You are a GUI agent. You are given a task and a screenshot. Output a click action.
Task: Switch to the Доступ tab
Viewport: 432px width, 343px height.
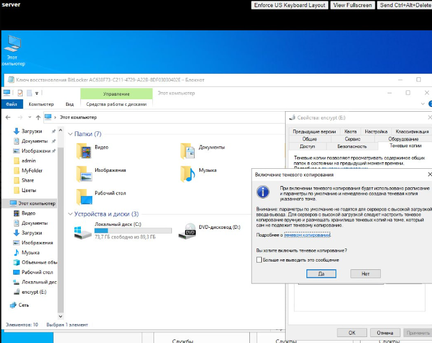pyautogui.click(x=307, y=146)
